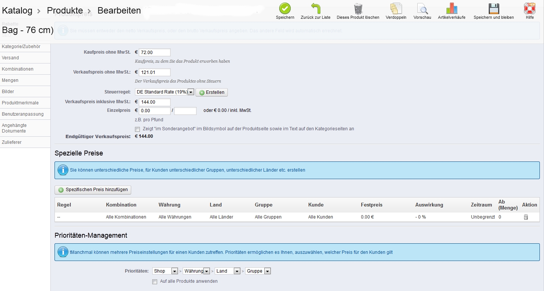Screen dimensions: 544x291
Task: Click the Verkaufspreis ohne MwSt. field
Action: tap(155, 72)
